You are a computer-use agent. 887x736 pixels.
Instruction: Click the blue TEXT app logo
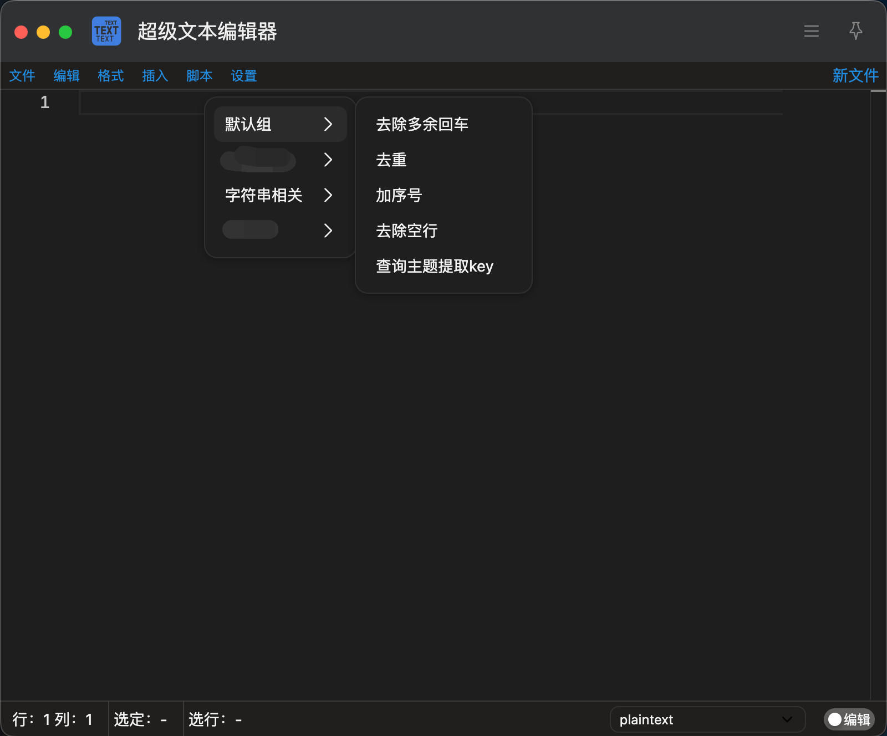pyautogui.click(x=106, y=31)
